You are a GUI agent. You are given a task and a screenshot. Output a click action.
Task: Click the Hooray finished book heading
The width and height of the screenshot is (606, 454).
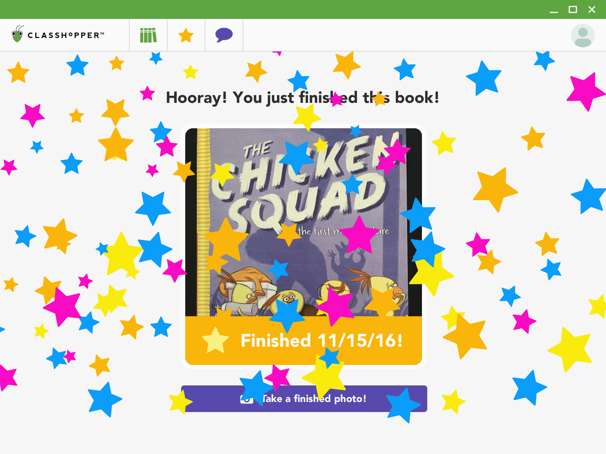click(302, 98)
